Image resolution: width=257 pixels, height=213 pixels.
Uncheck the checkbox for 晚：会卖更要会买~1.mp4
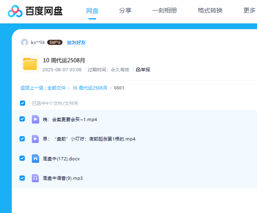tap(22, 119)
